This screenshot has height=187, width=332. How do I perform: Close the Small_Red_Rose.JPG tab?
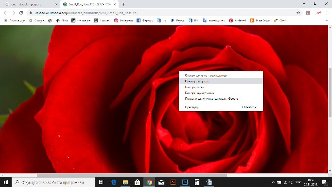(115, 4)
